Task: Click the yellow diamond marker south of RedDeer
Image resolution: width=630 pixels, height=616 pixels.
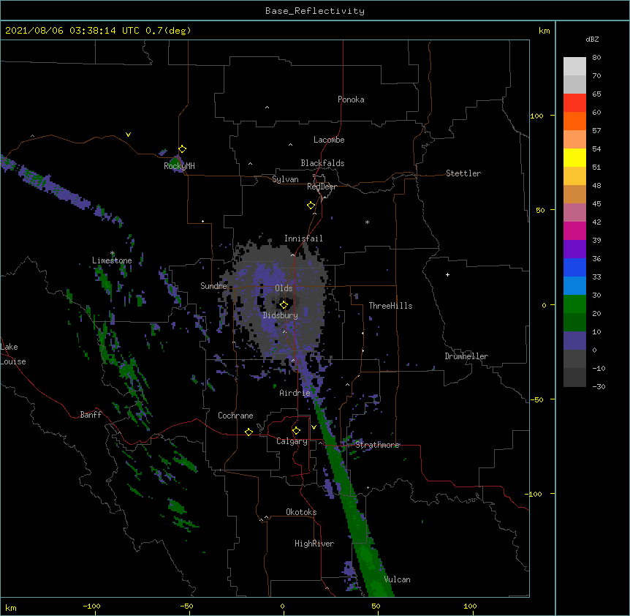Action: pos(311,206)
